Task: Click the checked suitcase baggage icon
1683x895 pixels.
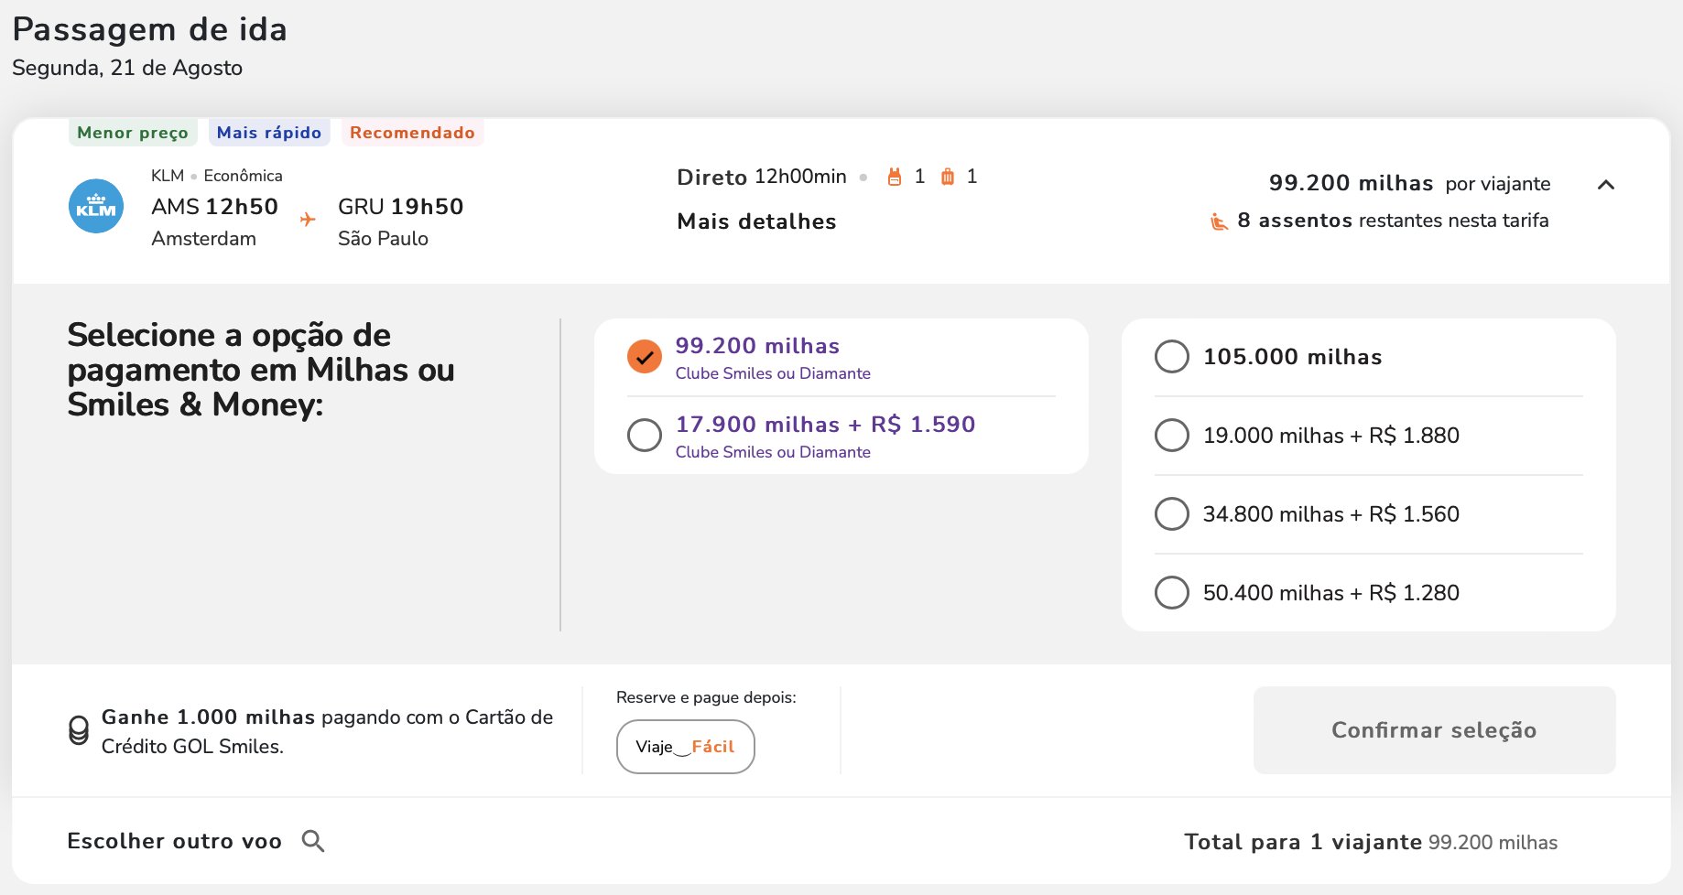Action: click(x=948, y=177)
